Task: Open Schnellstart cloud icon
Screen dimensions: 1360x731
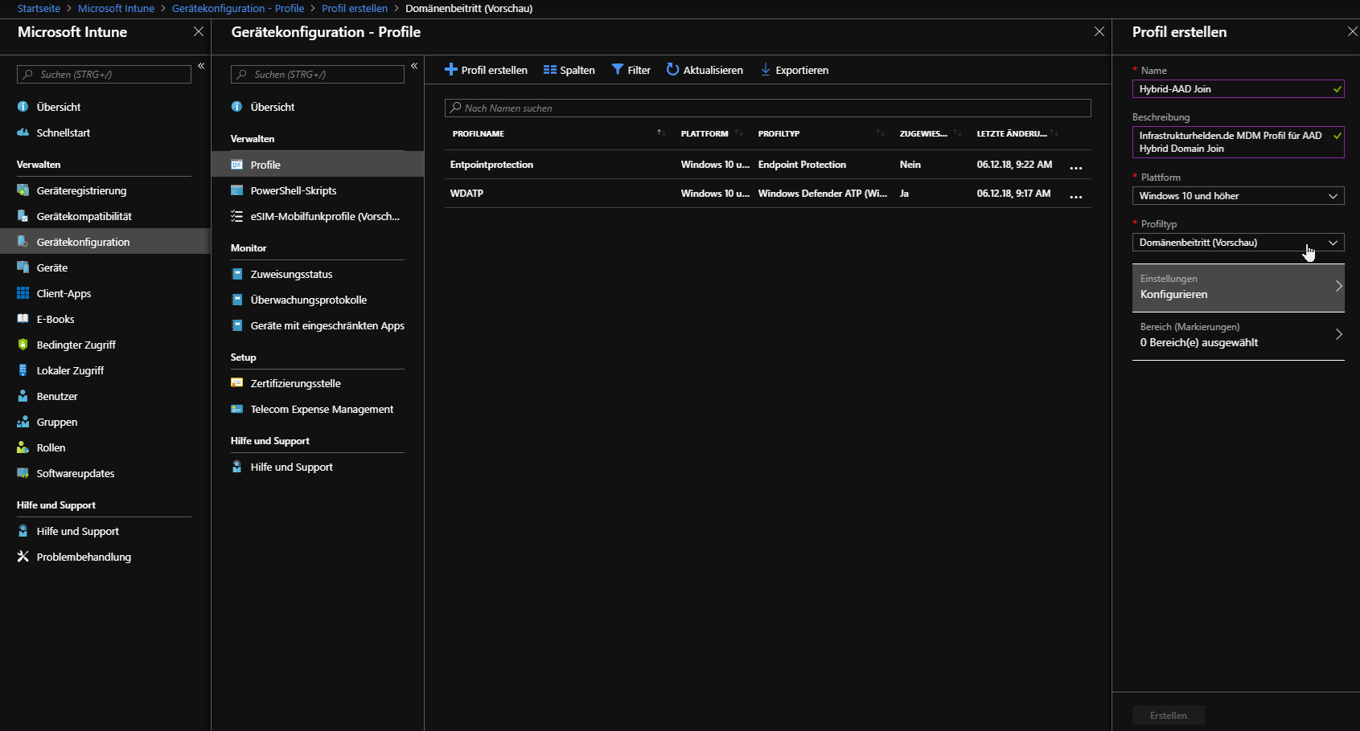Action: (23, 133)
